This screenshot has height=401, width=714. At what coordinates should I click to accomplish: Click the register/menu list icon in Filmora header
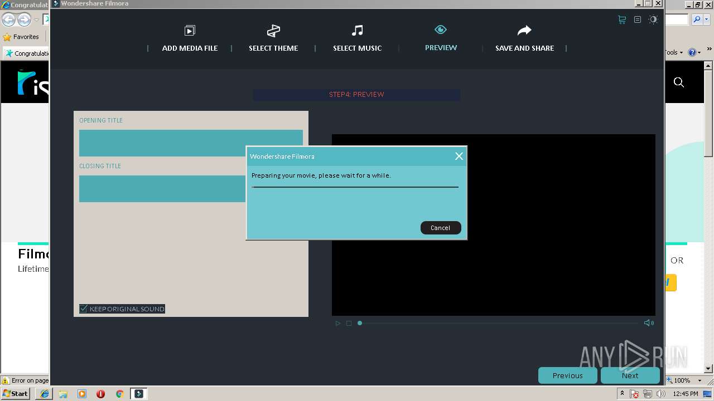(x=638, y=19)
